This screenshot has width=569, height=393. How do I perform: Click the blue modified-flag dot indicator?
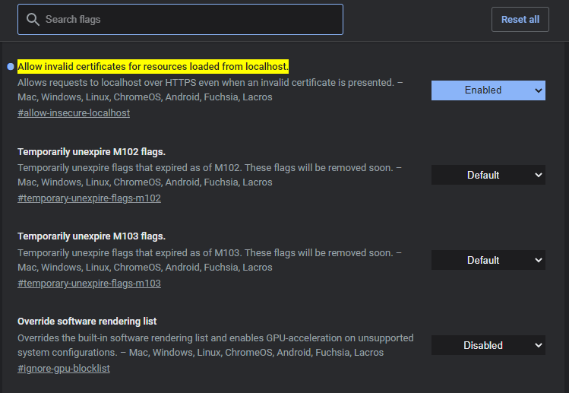tap(10, 67)
